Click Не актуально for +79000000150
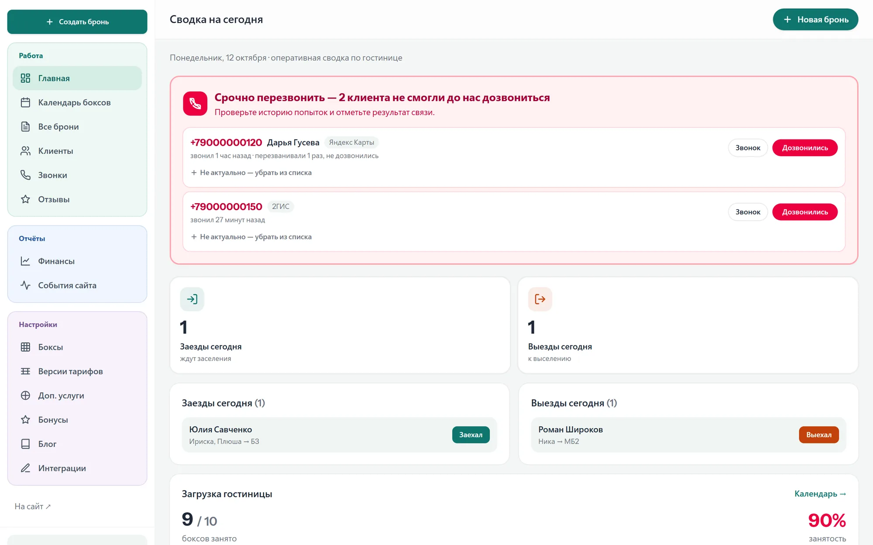The width and height of the screenshot is (873, 545). (x=251, y=237)
